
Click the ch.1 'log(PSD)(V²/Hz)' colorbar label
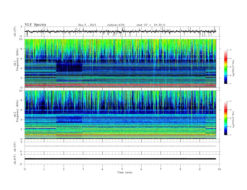click(234, 68)
